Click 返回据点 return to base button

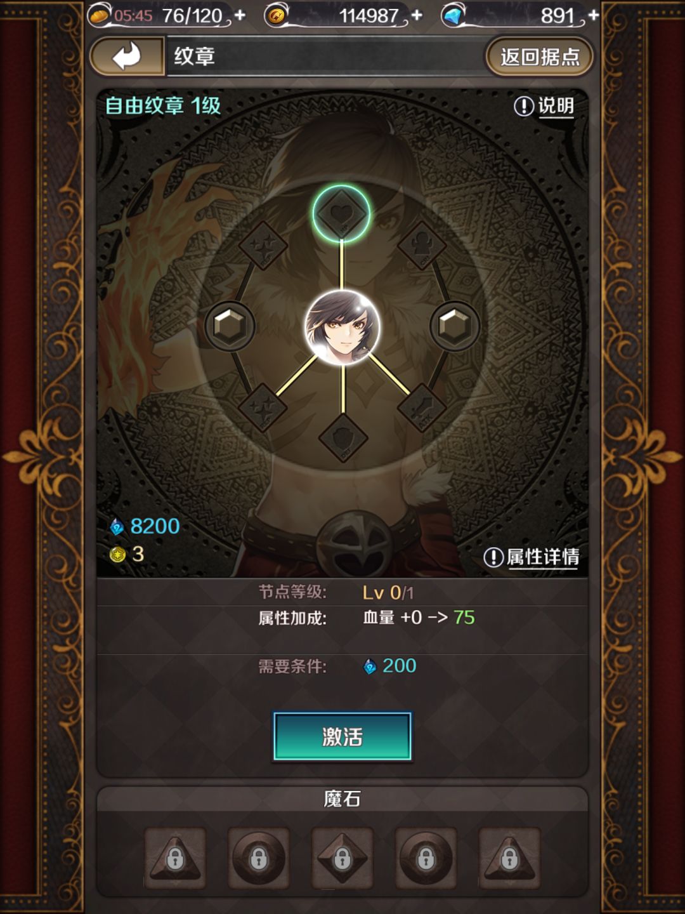point(540,56)
